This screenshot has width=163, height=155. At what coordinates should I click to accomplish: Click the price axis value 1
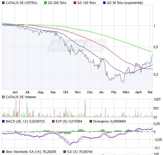pyautogui.click(x=154, y=26)
